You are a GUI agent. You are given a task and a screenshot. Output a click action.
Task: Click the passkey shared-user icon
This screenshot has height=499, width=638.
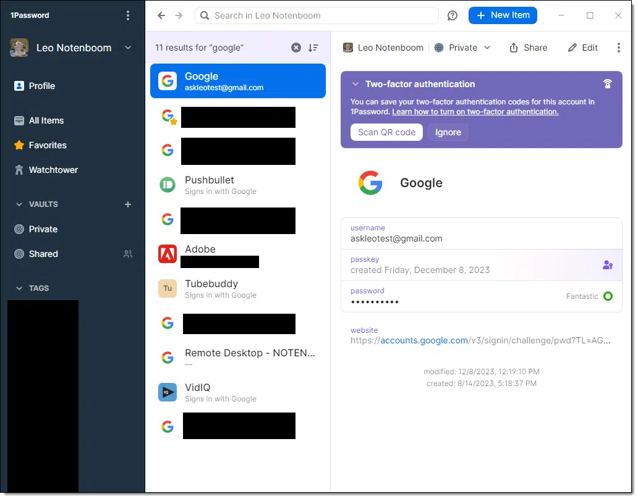tap(608, 265)
